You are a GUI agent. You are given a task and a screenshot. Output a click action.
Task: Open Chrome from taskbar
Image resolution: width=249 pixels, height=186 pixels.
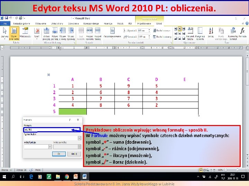[67, 177]
